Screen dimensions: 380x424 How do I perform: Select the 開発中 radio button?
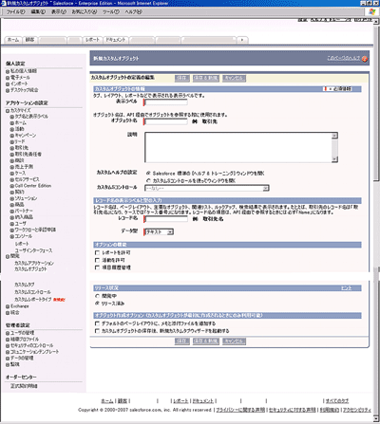click(97, 296)
